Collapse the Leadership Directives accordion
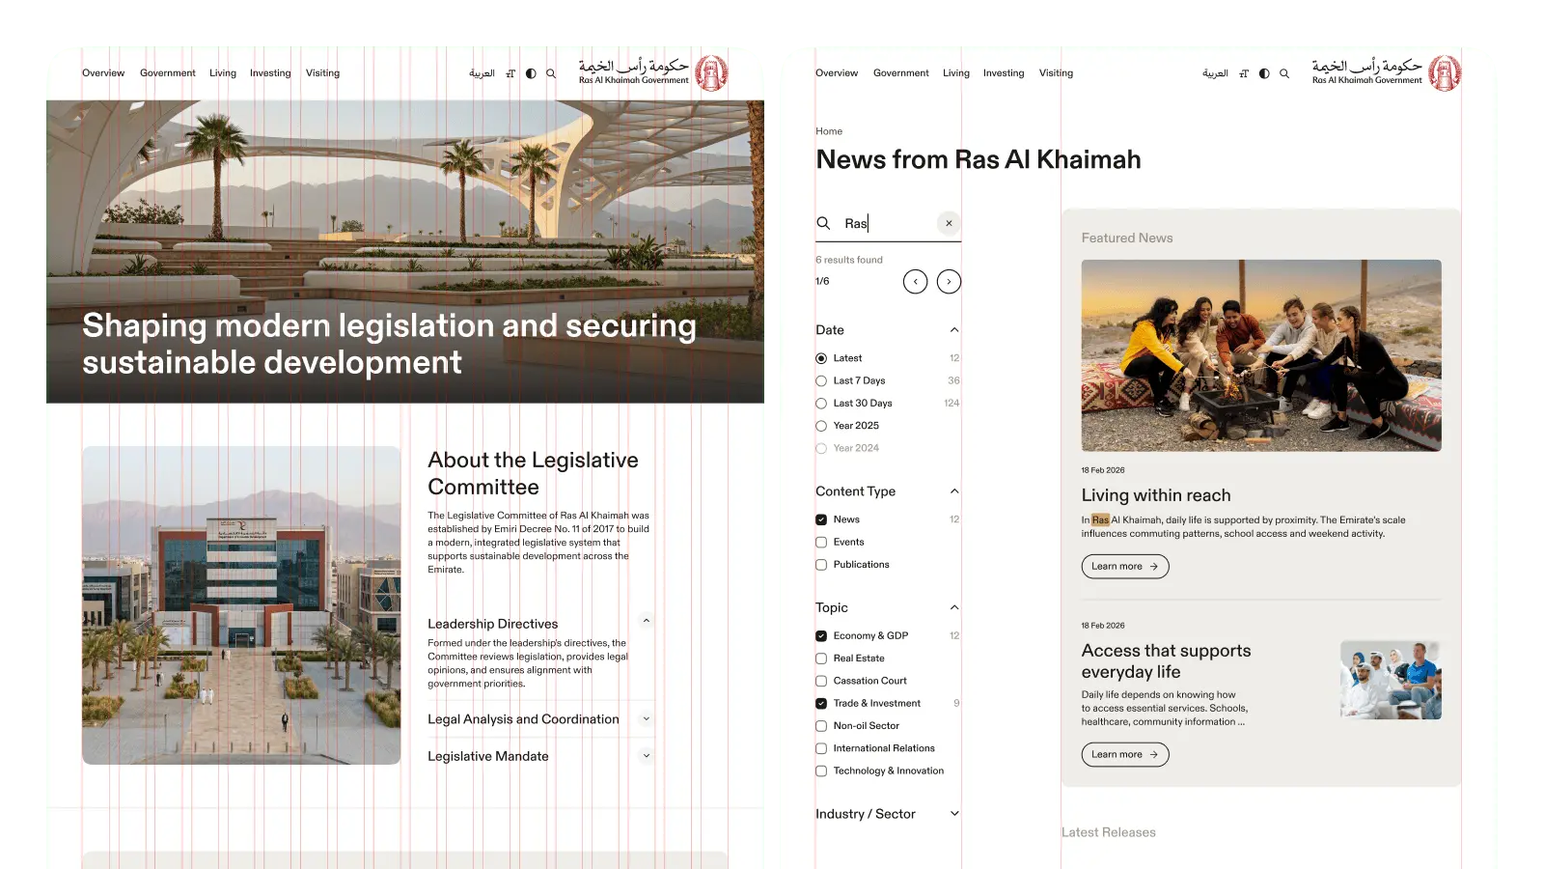Screen dimensions: 1544x869 pos(647,621)
